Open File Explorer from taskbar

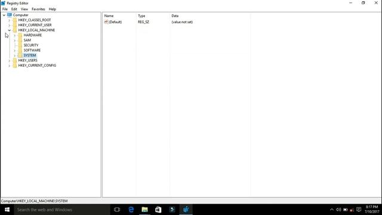[144, 210]
